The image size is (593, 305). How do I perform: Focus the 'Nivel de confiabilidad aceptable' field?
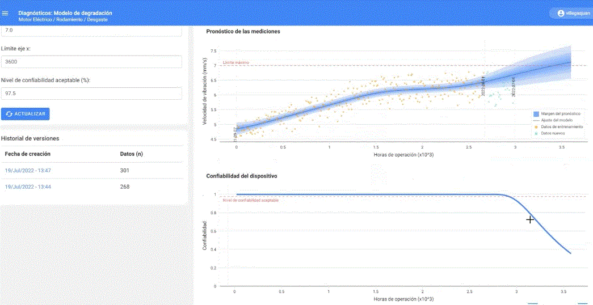(x=91, y=94)
